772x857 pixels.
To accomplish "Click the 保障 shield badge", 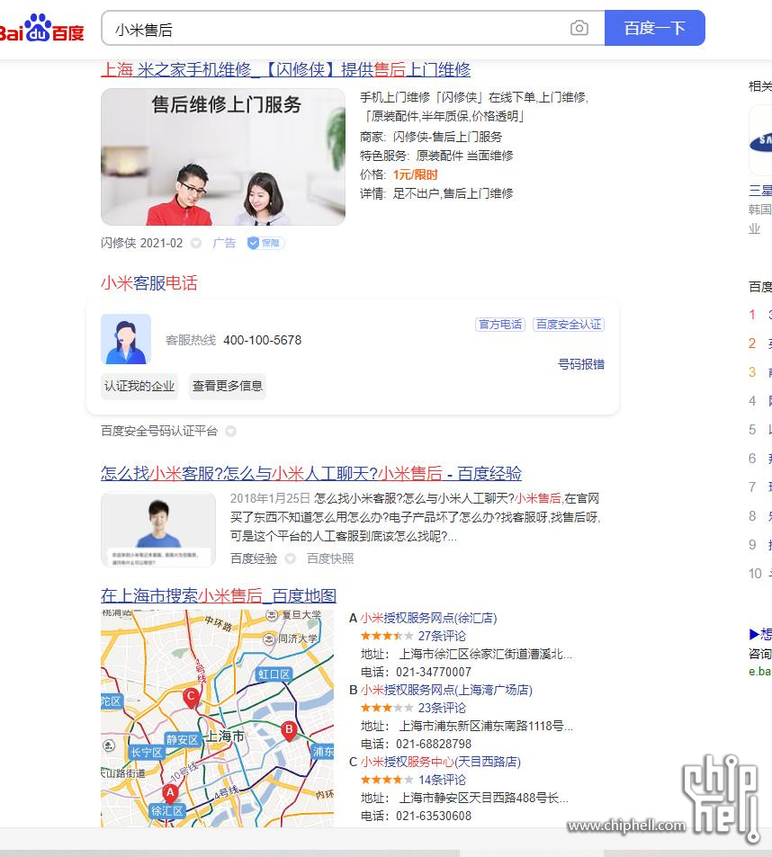I will (x=265, y=243).
